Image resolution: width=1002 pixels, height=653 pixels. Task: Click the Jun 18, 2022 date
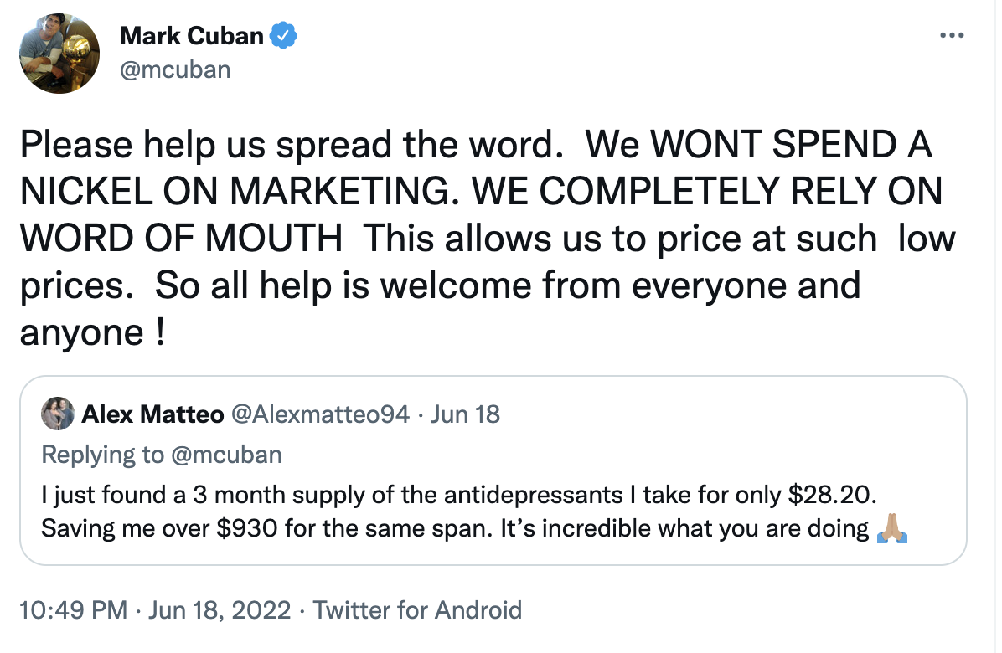click(x=219, y=609)
